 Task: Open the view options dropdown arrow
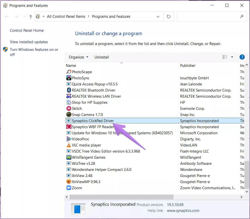[232, 57]
